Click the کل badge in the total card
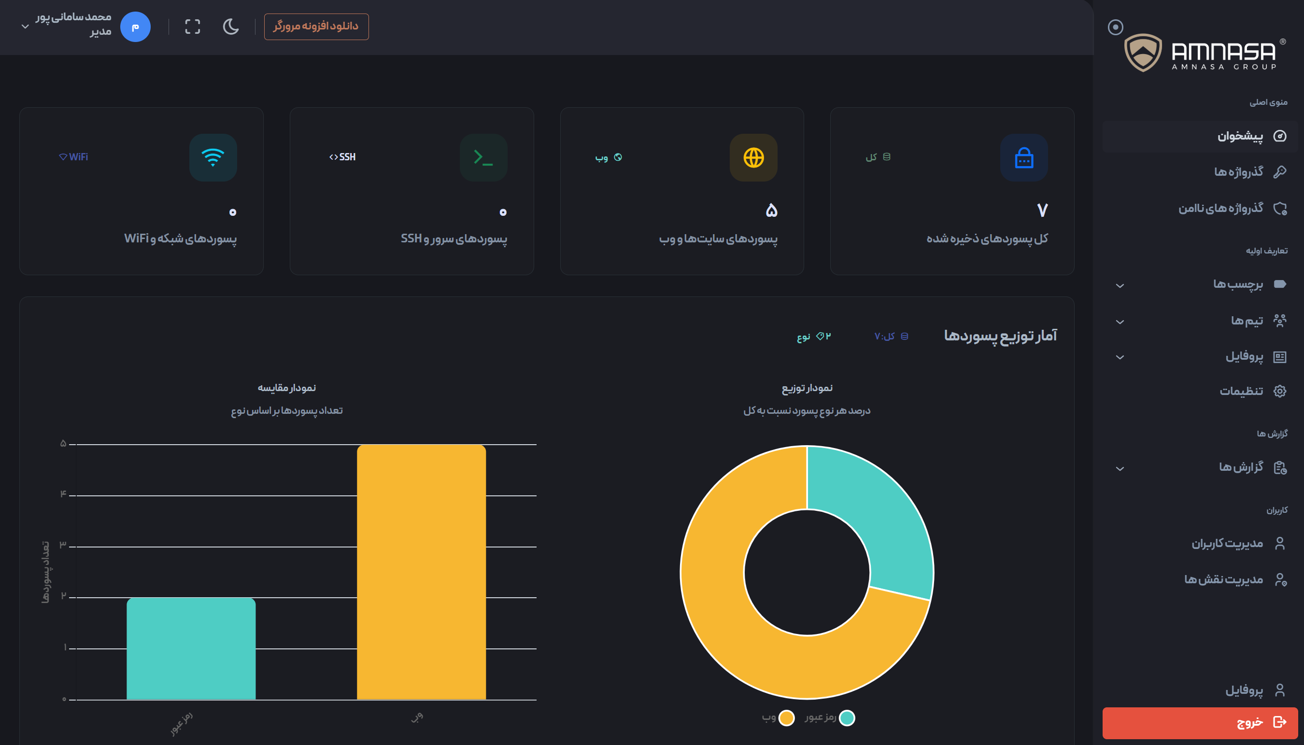 pyautogui.click(x=878, y=157)
